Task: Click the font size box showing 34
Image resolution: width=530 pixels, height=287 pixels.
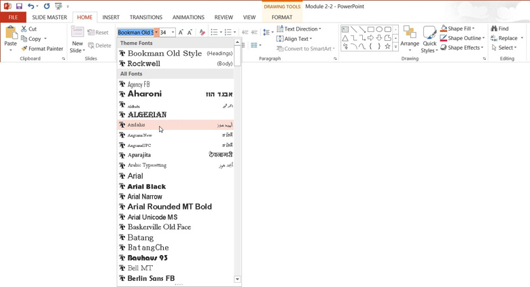Action: pos(164,33)
